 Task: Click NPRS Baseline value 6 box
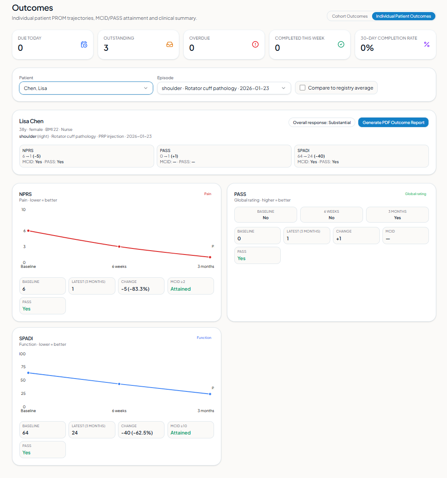(x=42, y=286)
